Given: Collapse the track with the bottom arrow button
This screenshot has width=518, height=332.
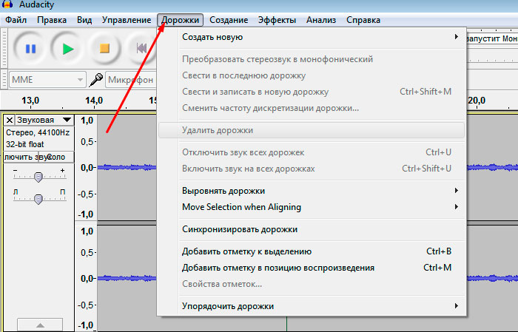Looking at the screenshot, I should pyautogui.click(x=40, y=325).
